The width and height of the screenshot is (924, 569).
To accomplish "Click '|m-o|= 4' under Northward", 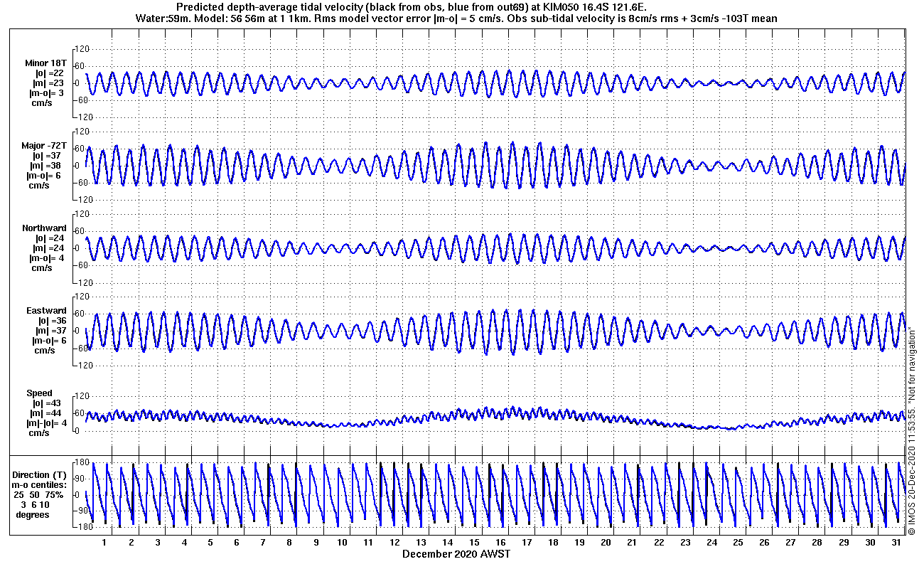I will (46, 258).
